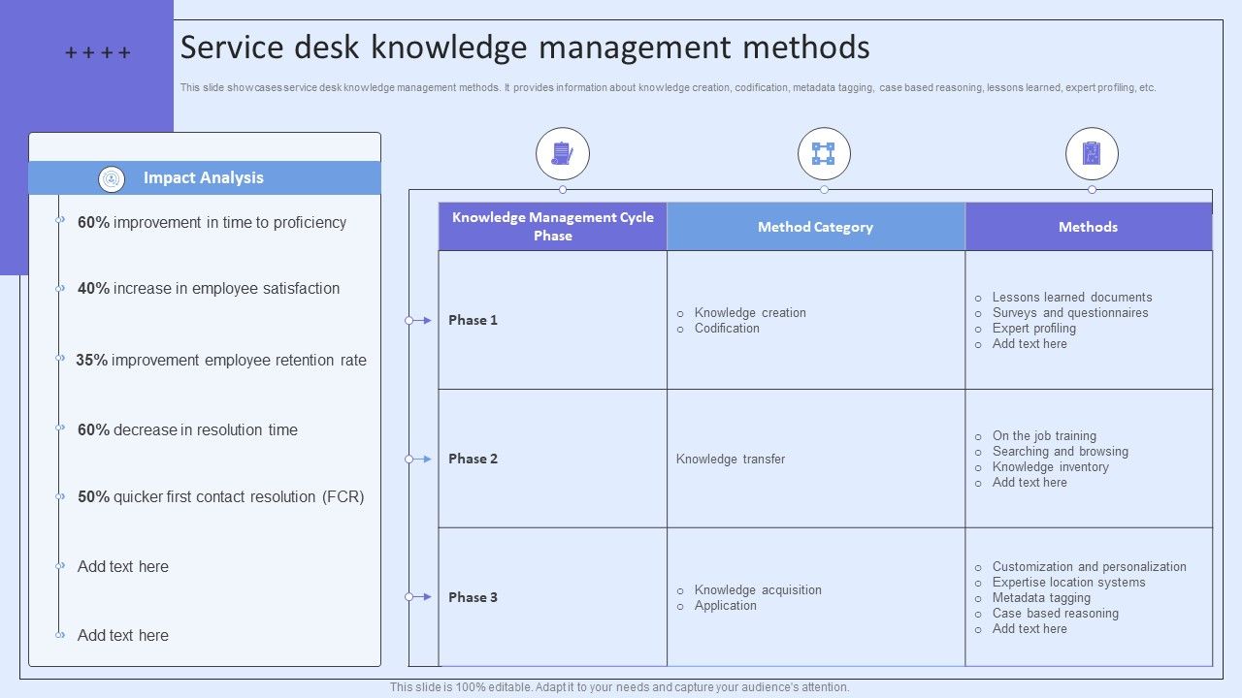This screenshot has width=1242, height=698.
Task: Click the arrow connector pointing to Phase 1
Action: [x=419, y=320]
